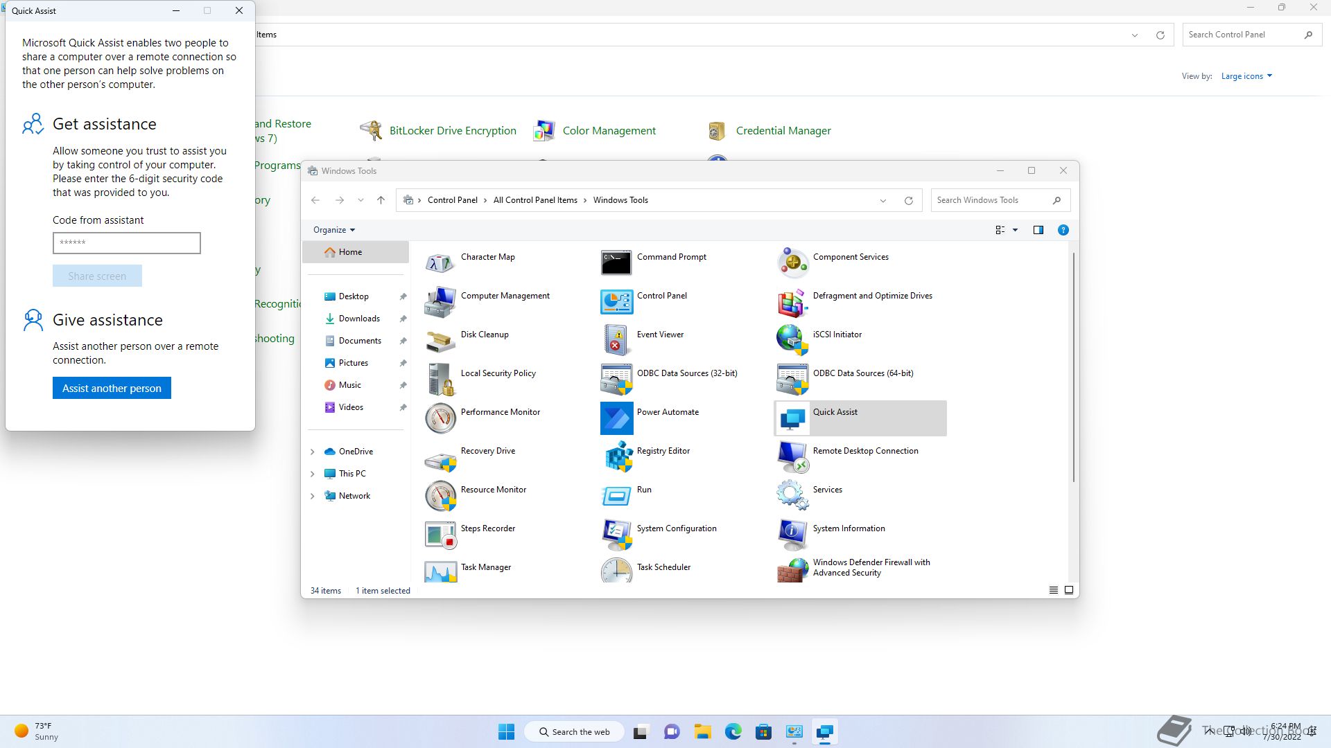Open File Explorer from taskbar
This screenshot has height=748, width=1331.
click(702, 732)
